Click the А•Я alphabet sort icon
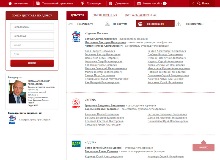 (x=70, y=24)
